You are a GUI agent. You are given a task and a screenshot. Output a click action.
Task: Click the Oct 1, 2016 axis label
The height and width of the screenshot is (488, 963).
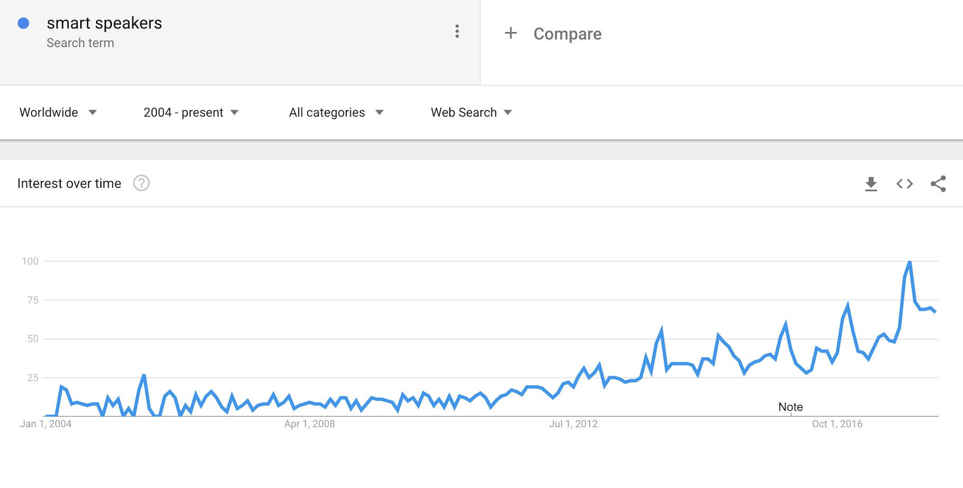[x=837, y=424]
